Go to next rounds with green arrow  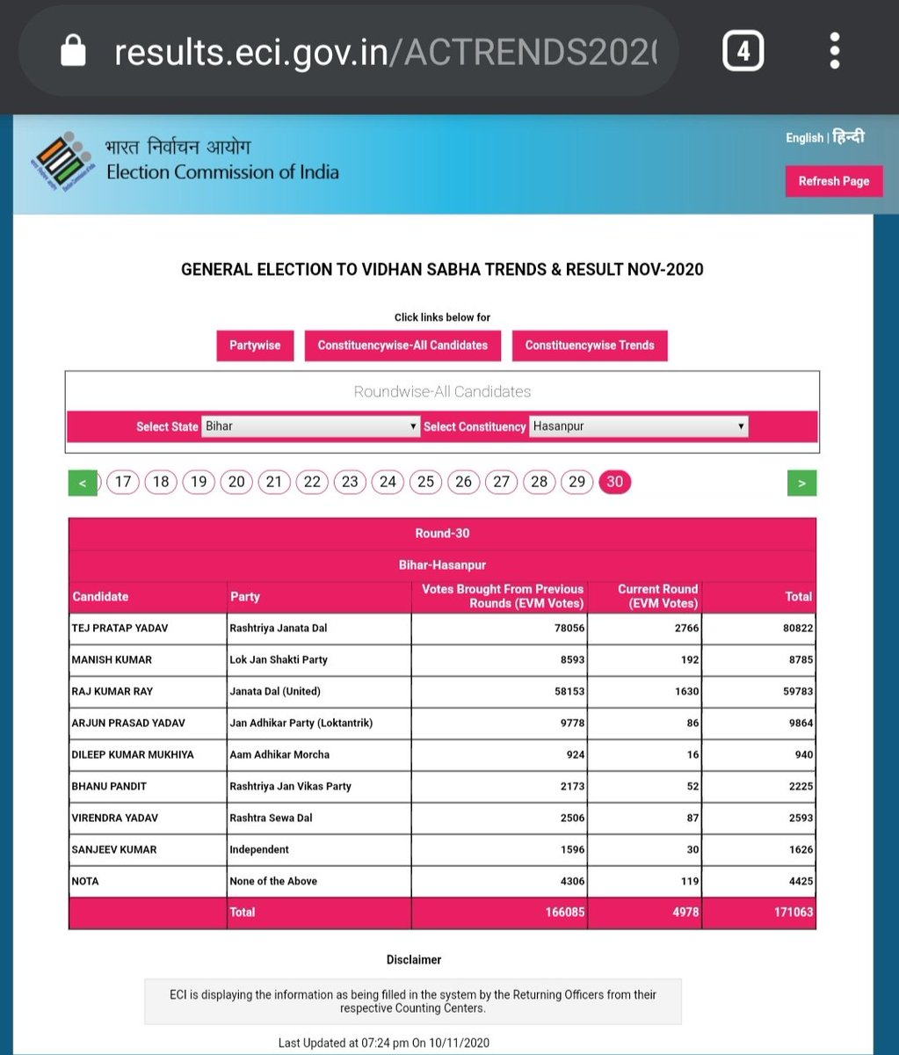[801, 483]
